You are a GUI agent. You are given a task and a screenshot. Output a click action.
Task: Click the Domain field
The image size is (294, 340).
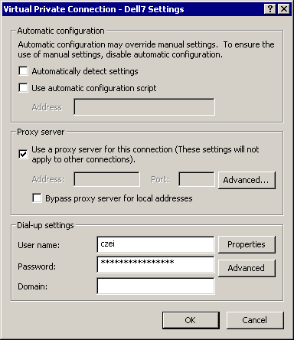[155, 286]
